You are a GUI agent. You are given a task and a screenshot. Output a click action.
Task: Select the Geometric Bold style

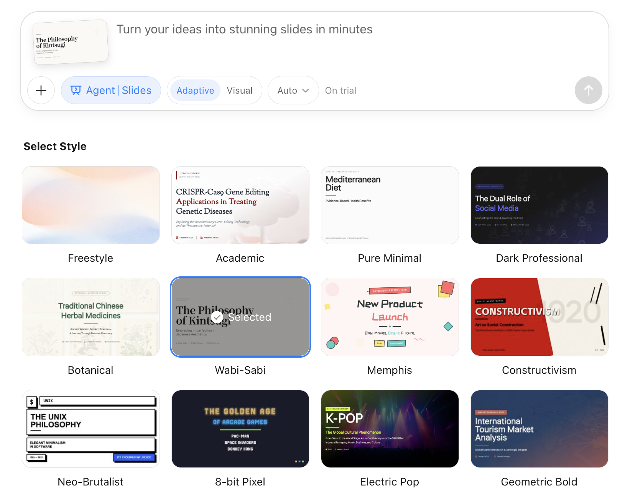539,429
